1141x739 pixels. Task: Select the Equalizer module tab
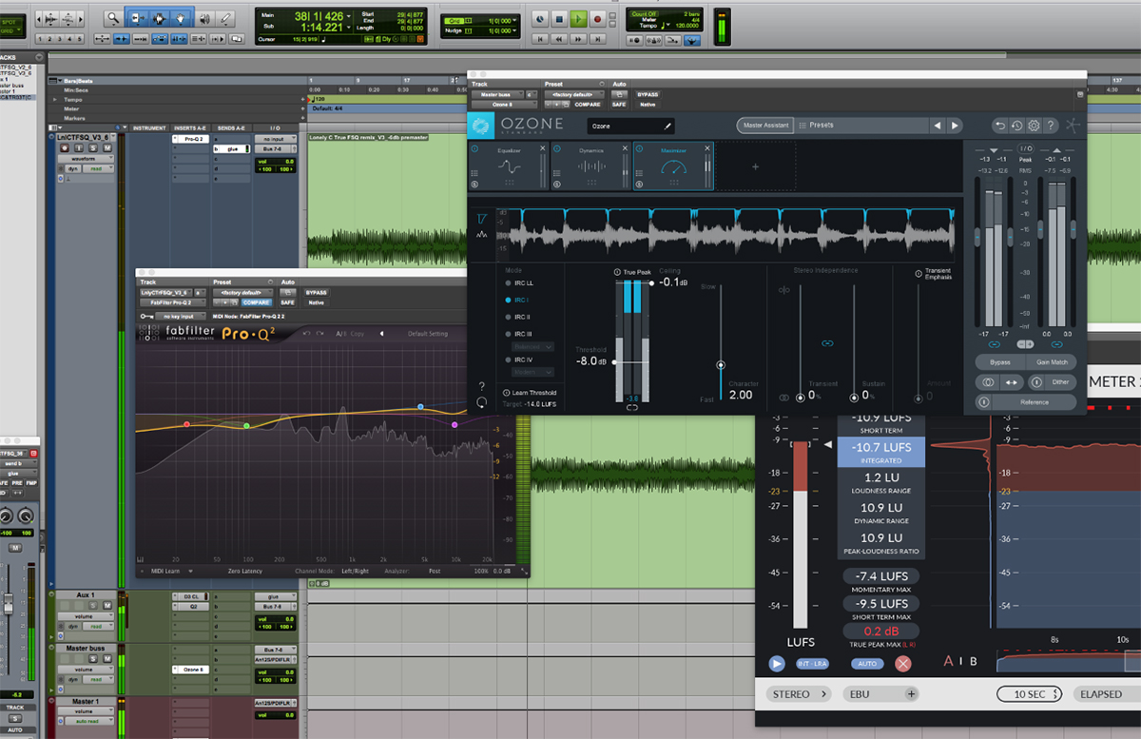pyautogui.click(x=509, y=165)
